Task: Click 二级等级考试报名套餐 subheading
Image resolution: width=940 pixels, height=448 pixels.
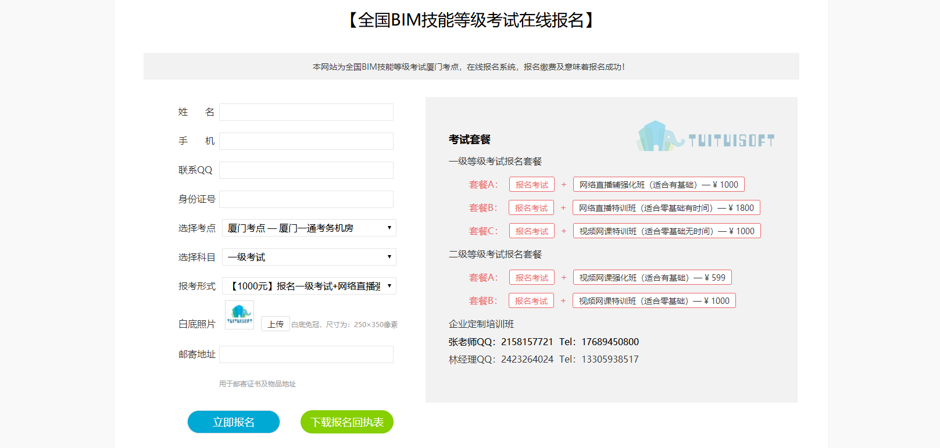Action: click(495, 255)
